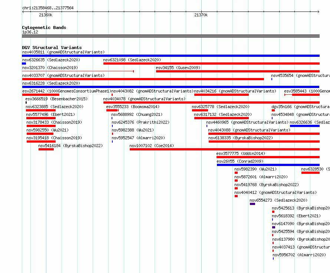Select nsv6138335 (ByrskaBishop2022) label
The height and width of the screenshot is (273, 330).
(241, 138)
